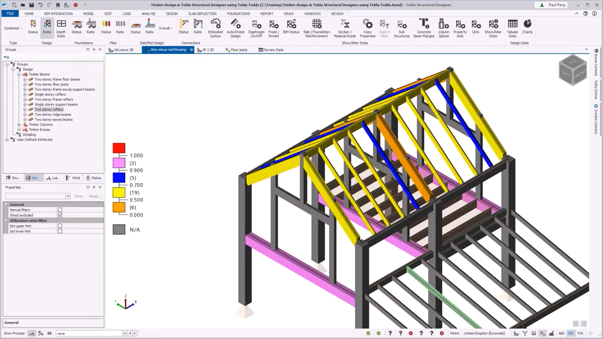Viewport: 603px width, 339px height.
Task: Click the Metric units button
Action: tap(454, 333)
